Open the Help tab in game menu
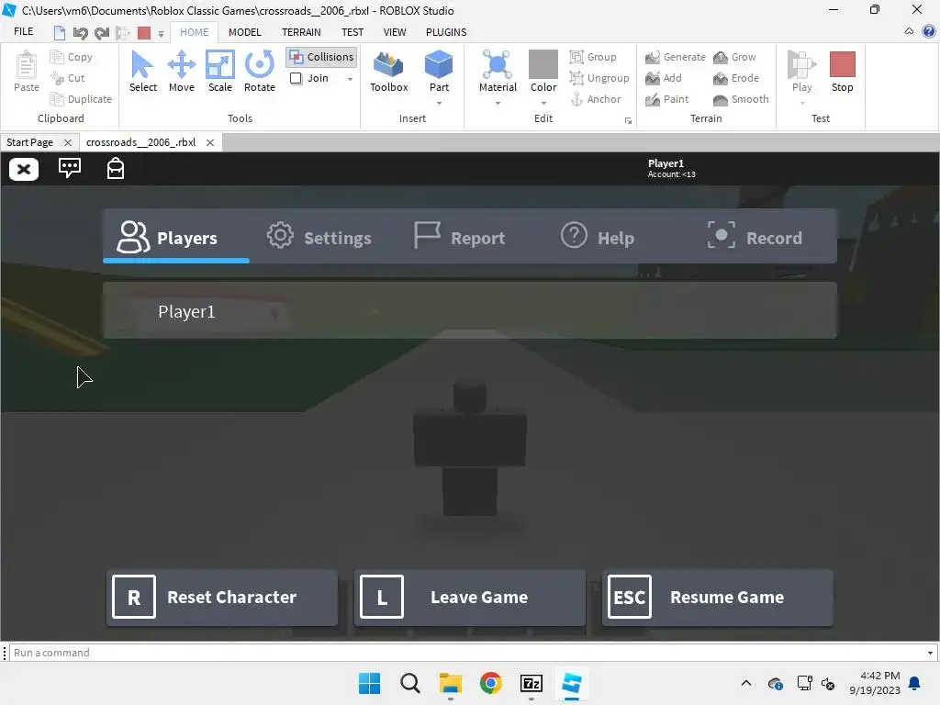The width and height of the screenshot is (940, 705). [x=597, y=237]
